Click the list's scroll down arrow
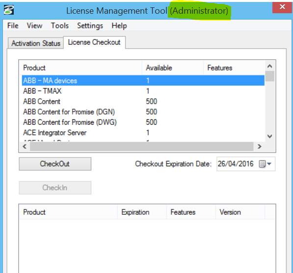This screenshot has height=273, width=293. pyautogui.click(x=269, y=136)
